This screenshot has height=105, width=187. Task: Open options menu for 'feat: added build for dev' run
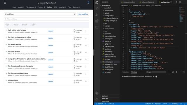pos(86,31)
